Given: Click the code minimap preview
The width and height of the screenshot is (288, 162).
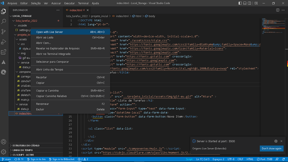Looking at the screenshot, I should (x=273, y=27).
